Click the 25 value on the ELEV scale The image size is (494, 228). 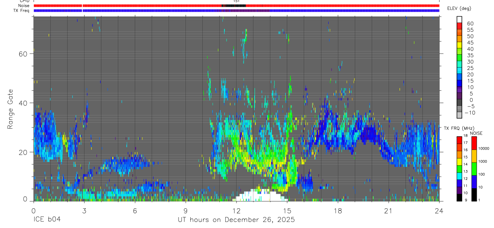[x=469, y=68]
